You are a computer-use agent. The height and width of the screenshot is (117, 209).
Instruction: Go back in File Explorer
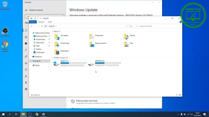pos(32,26)
